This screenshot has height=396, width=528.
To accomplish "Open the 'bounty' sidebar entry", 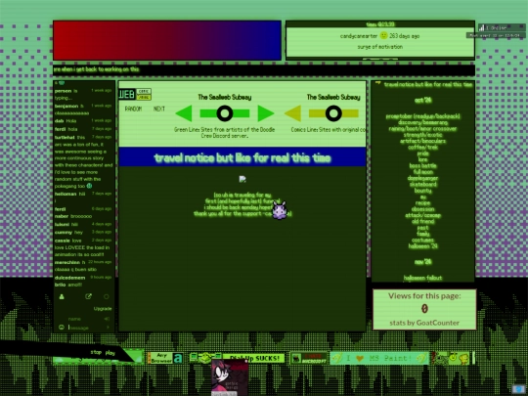I will click(423, 191).
